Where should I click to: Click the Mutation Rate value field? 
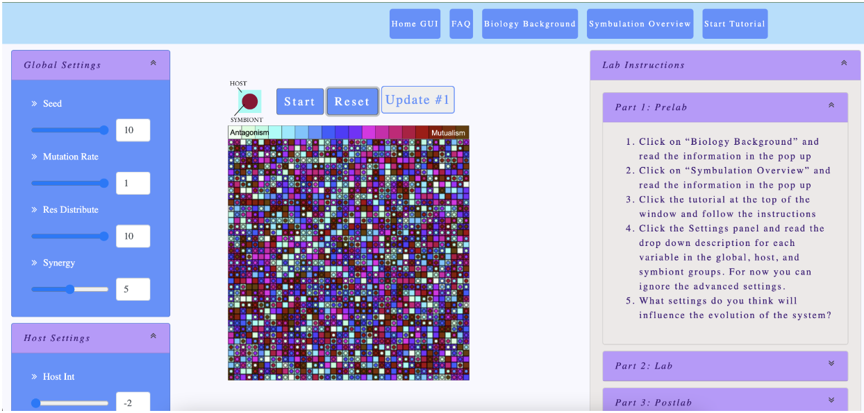coord(133,184)
